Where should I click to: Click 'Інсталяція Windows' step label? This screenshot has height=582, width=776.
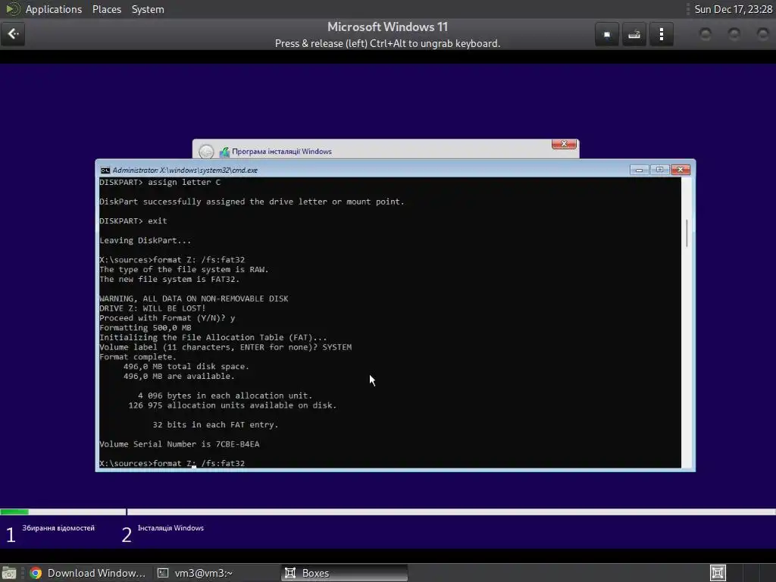pos(171,528)
